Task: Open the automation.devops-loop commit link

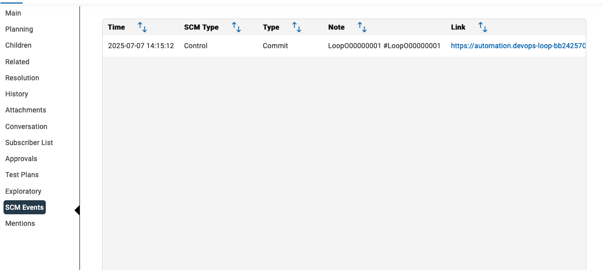Action: pos(518,46)
